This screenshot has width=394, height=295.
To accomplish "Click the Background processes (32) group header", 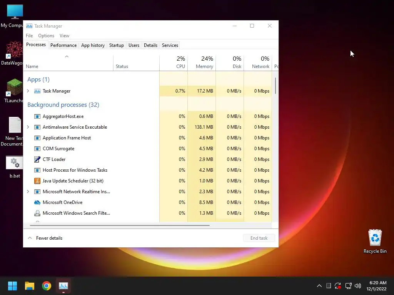I will (x=63, y=105).
